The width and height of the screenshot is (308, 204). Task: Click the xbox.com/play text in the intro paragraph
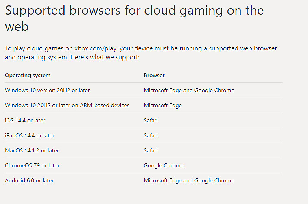(96, 48)
